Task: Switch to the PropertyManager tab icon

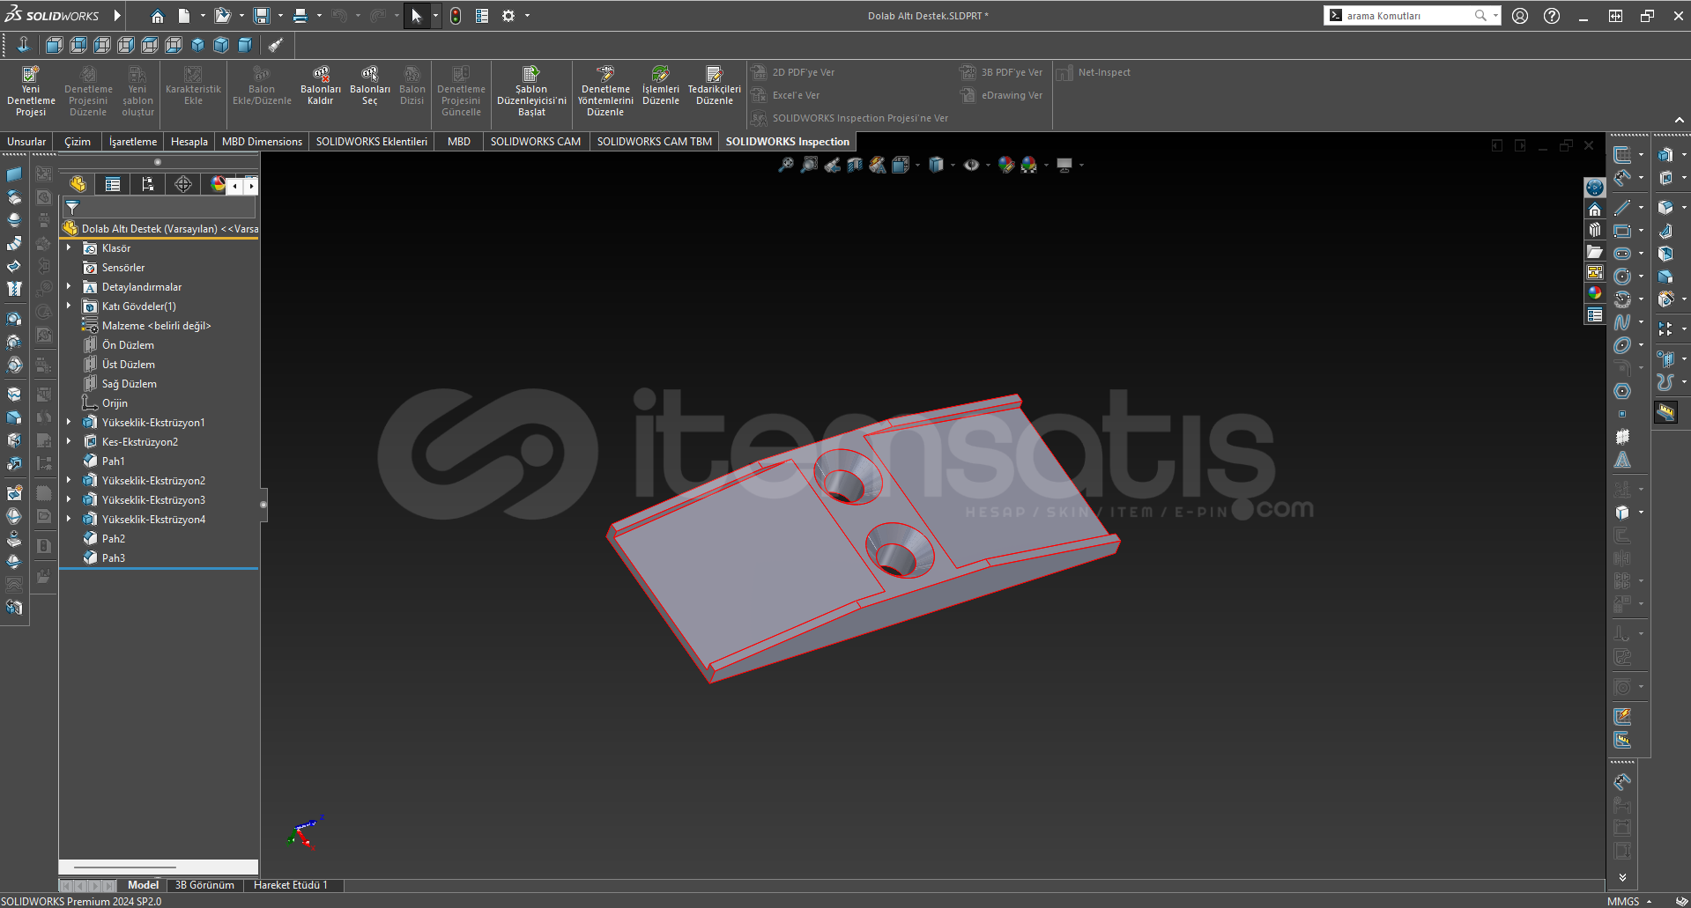Action: pyautogui.click(x=113, y=184)
